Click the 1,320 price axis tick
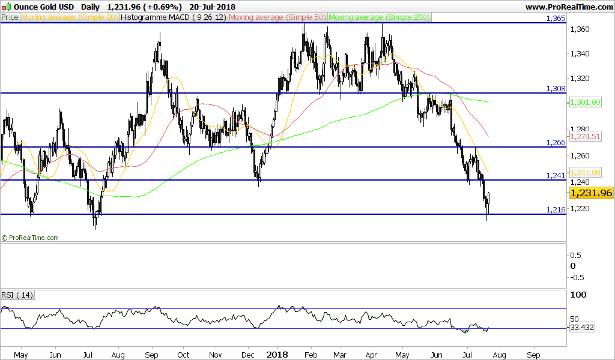 point(581,79)
